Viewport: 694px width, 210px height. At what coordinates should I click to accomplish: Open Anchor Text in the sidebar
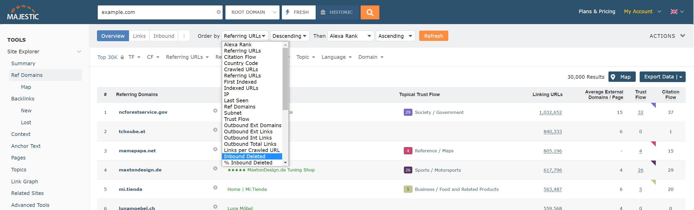point(26,146)
